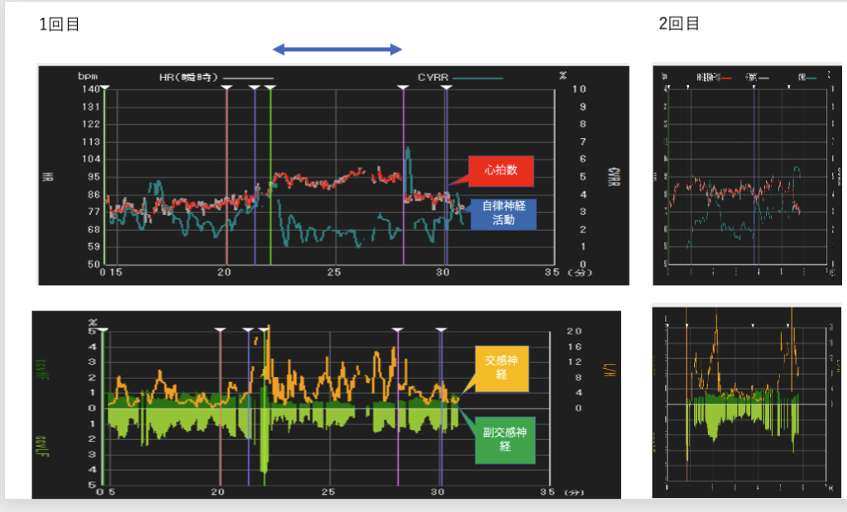The image size is (847, 512).
Task: Open the 2回目 sympathetic nerve chart thumbnail
Action: click(748, 401)
